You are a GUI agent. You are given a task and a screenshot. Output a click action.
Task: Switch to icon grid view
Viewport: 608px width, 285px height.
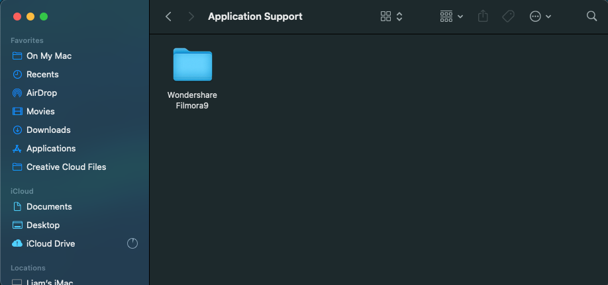[386, 17]
